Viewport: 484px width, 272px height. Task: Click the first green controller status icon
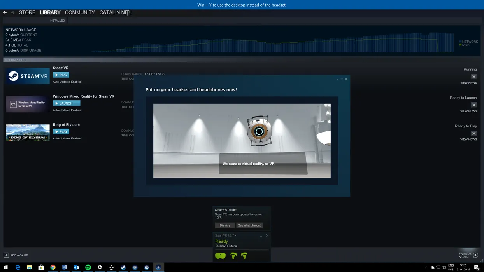click(233, 256)
